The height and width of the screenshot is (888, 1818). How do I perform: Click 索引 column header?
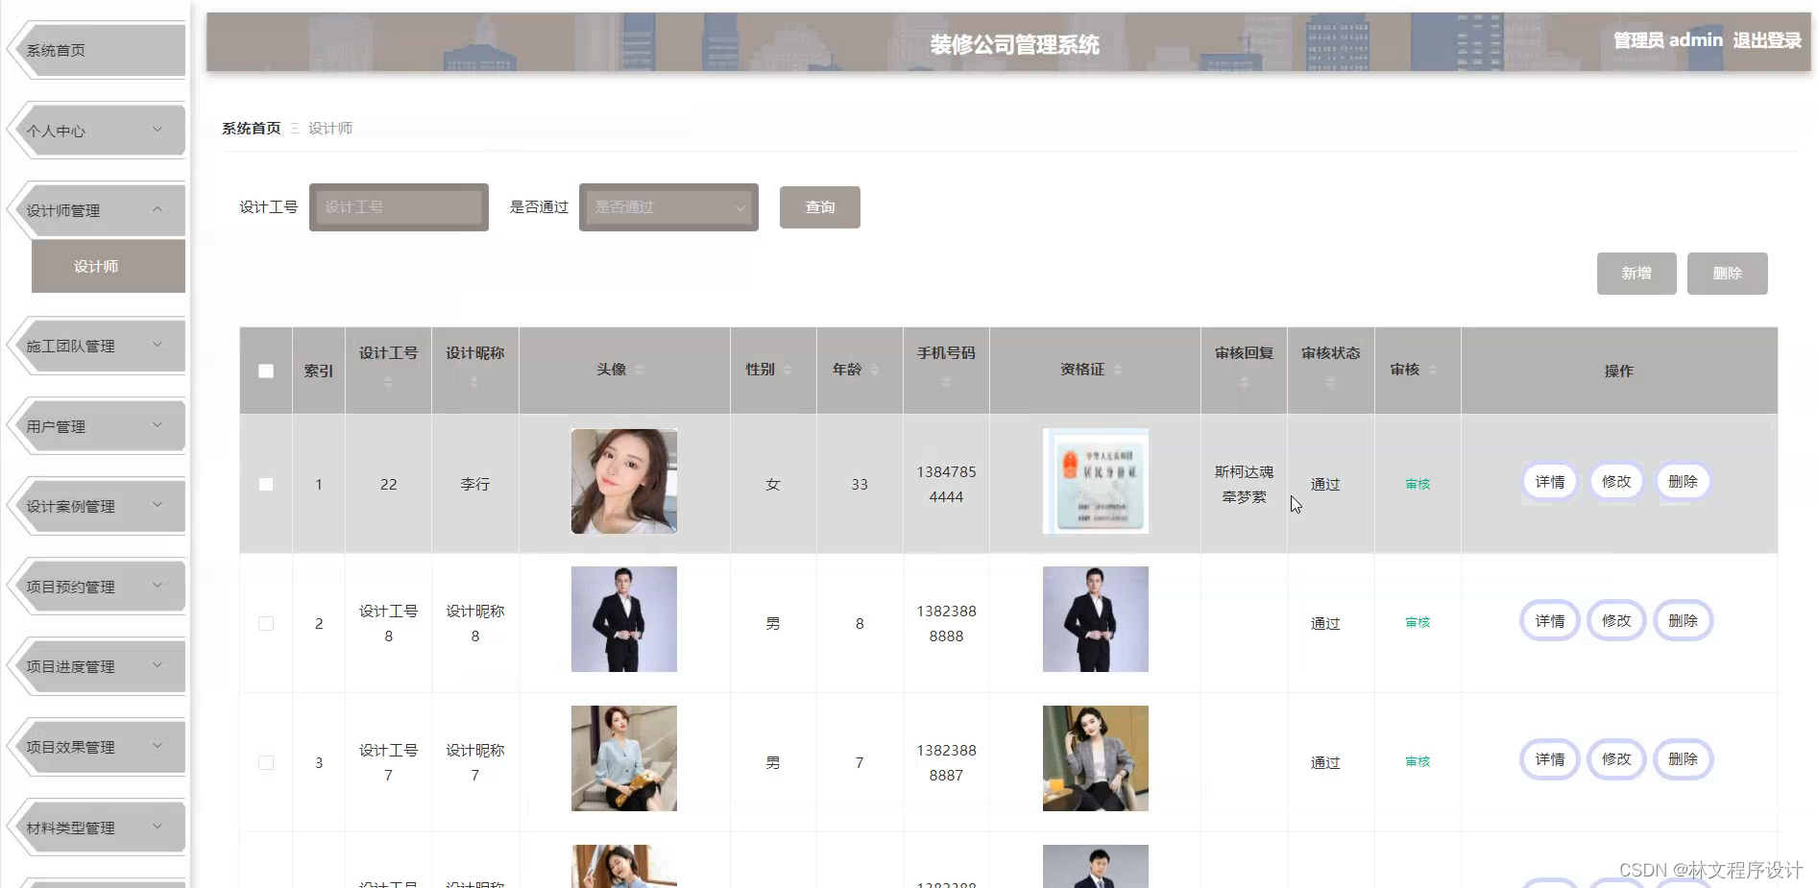coord(319,371)
